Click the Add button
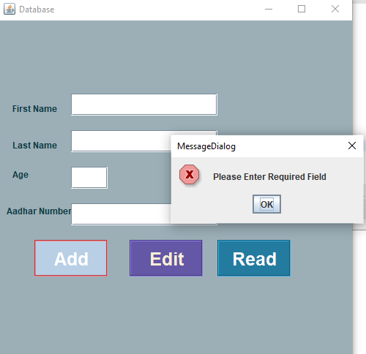The height and width of the screenshot is (354, 366). pos(71,258)
